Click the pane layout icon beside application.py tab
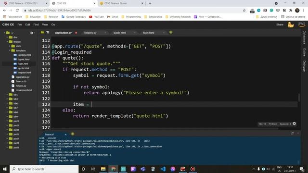Image resolution: width=308 pixels, height=173 pixels. tap(48, 32)
